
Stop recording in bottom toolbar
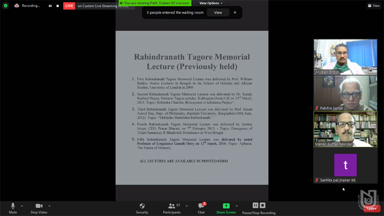[263, 205]
